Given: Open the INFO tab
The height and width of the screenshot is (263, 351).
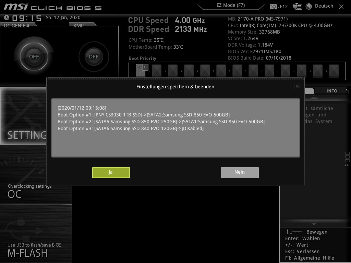Looking at the screenshot, I should pyautogui.click(x=332, y=91).
